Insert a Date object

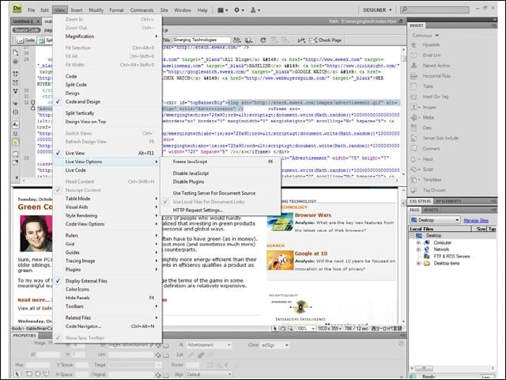pyautogui.click(x=414, y=127)
